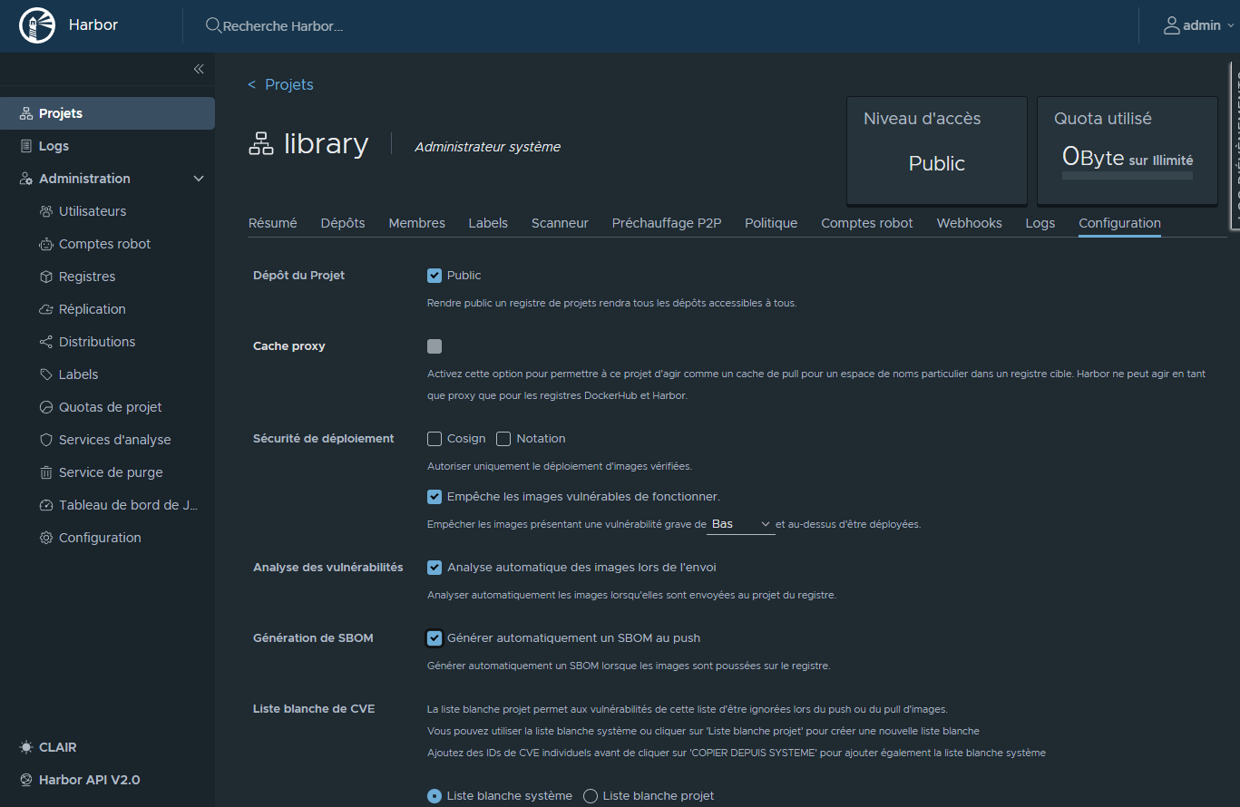The image size is (1240, 807).
Task: Switch to the Webhooks tab
Action: coord(969,223)
